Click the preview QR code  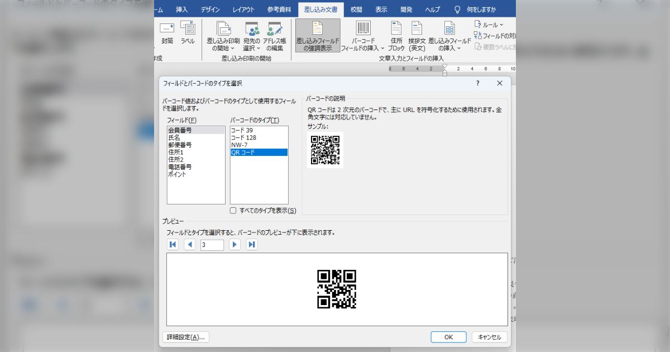[x=337, y=289]
